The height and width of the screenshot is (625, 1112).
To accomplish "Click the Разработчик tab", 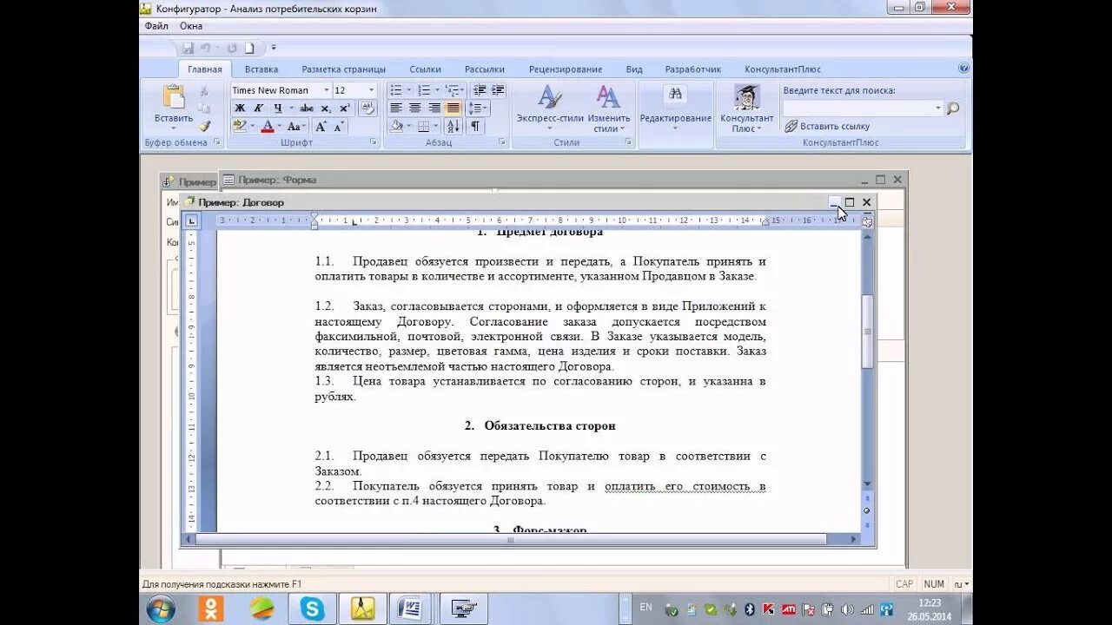I will pos(693,69).
